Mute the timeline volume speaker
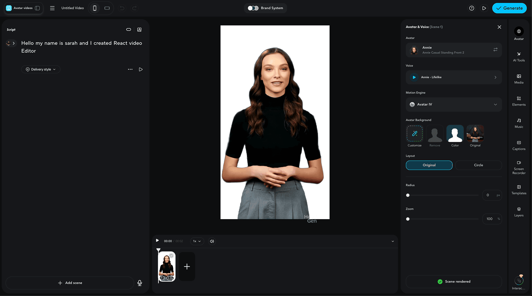Screen dimensions: 532x296 212,241
